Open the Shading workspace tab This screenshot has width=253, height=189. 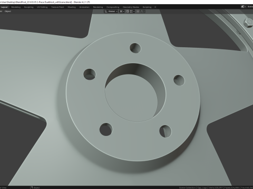pyautogui.click(x=72, y=7)
